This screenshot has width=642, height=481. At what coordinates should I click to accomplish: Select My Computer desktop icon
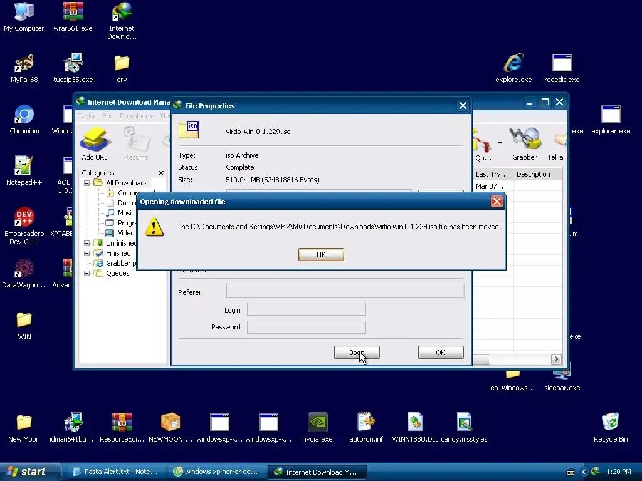pyautogui.click(x=24, y=17)
